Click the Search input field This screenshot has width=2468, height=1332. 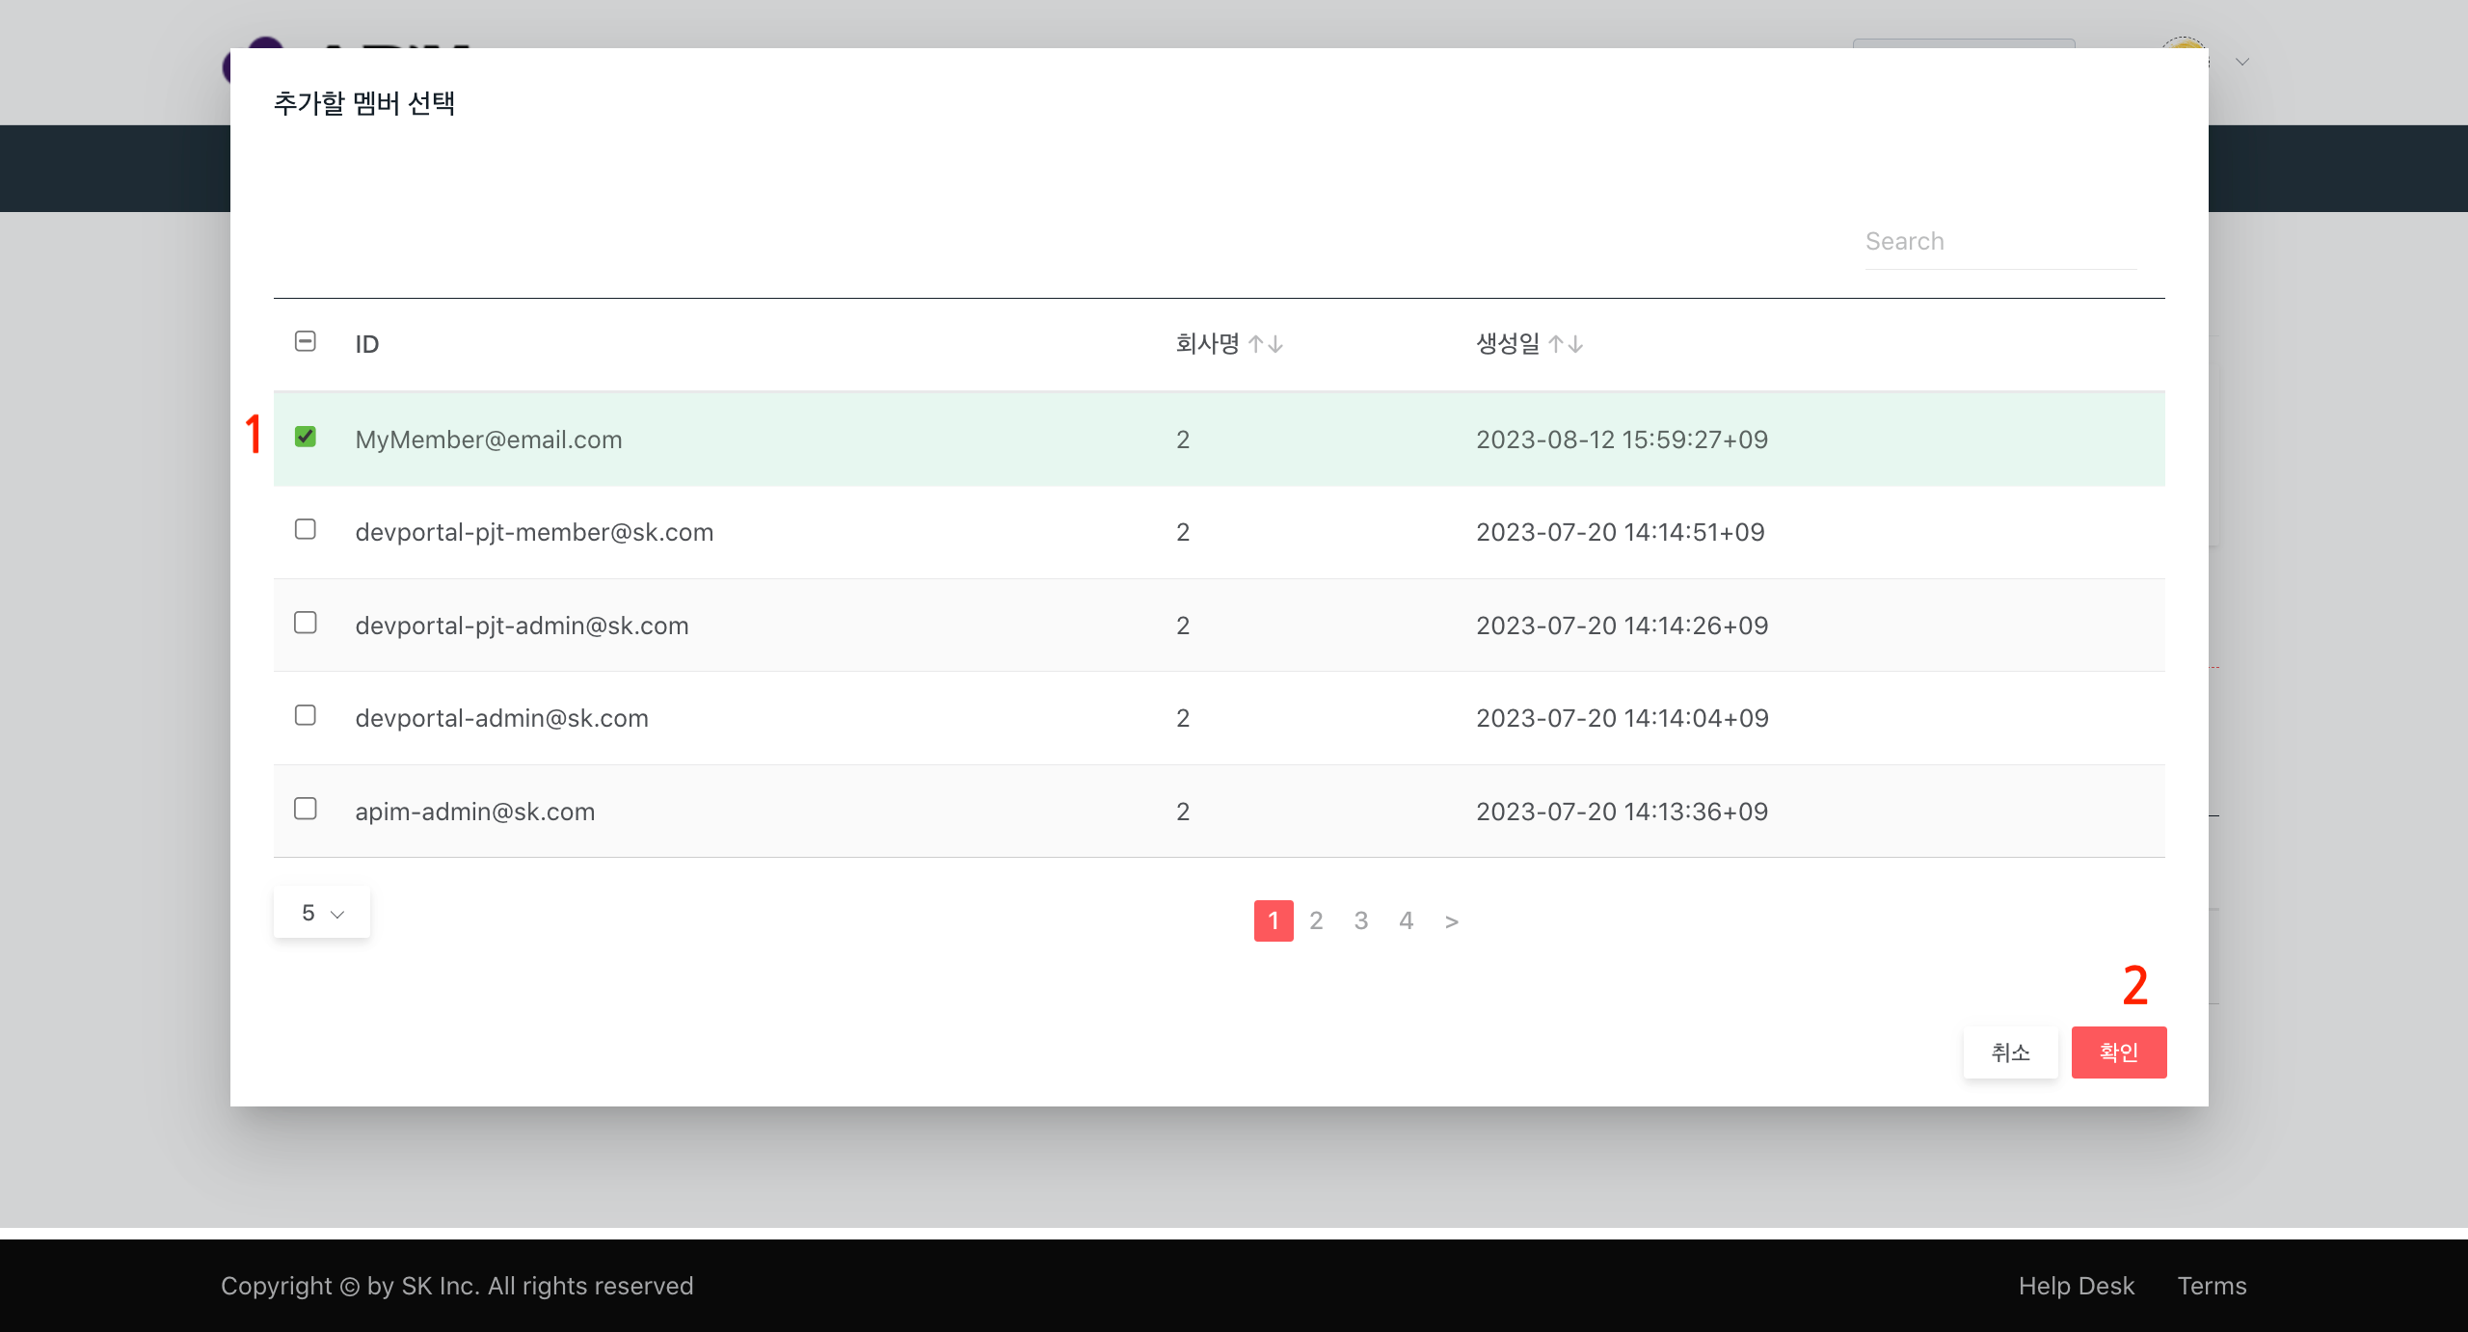tap(1999, 242)
